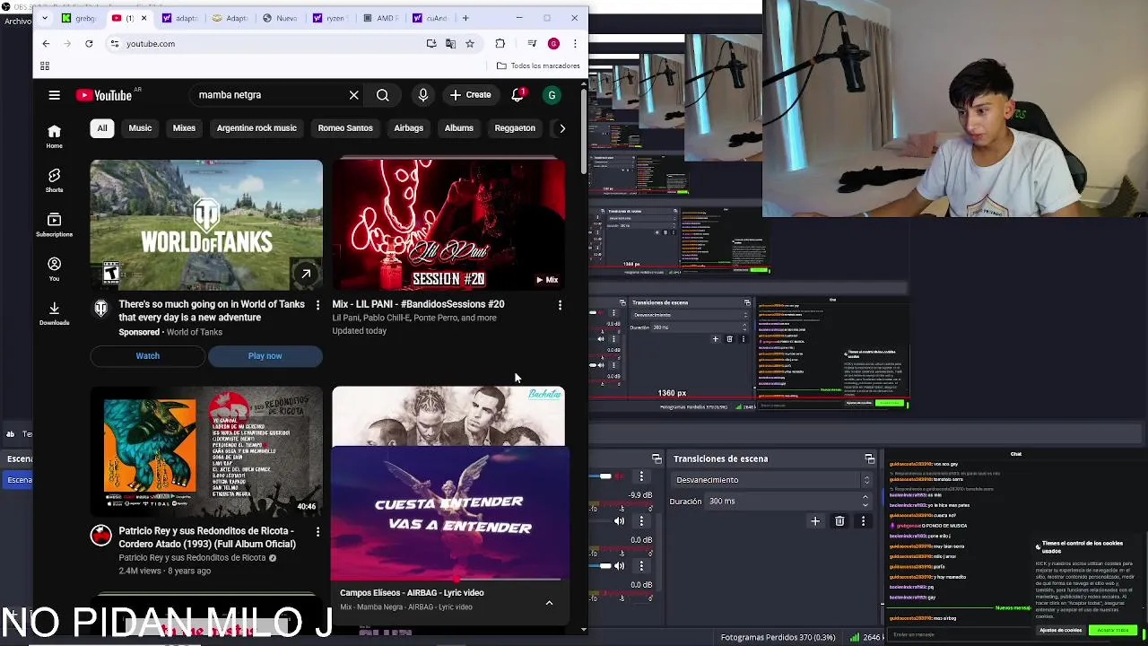The width and height of the screenshot is (1148, 646).
Task: Open the YouTube guide hamburger menu
Action: tap(54, 95)
